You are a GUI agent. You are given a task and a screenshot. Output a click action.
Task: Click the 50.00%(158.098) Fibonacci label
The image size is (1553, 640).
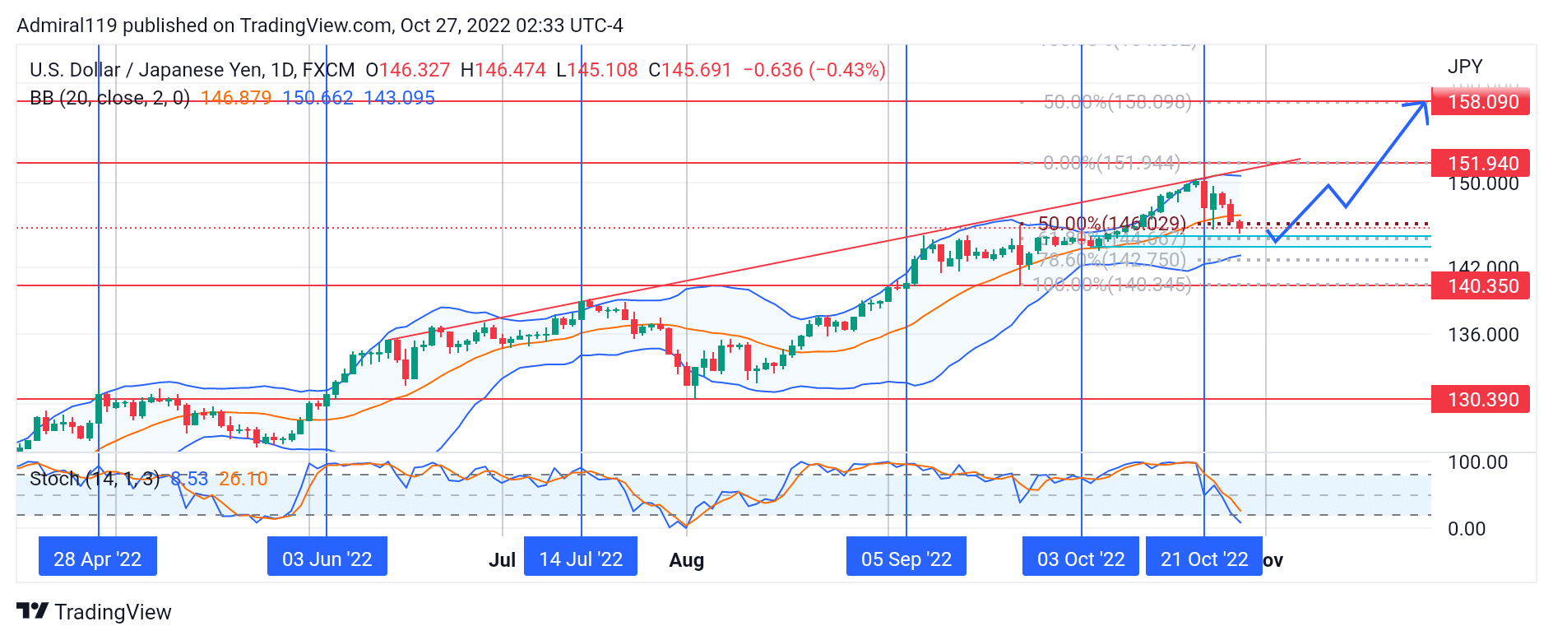1117,102
